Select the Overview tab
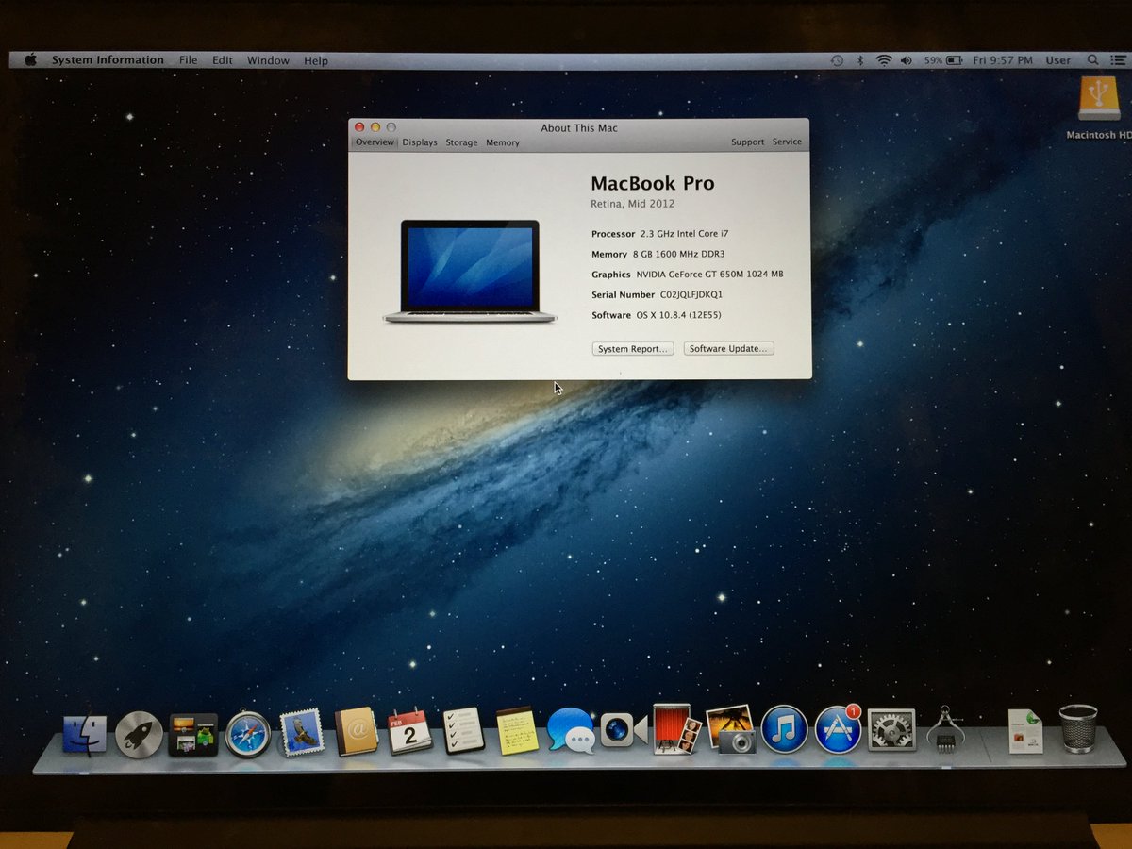This screenshot has height=849, width=1132. tap(375, 142)
